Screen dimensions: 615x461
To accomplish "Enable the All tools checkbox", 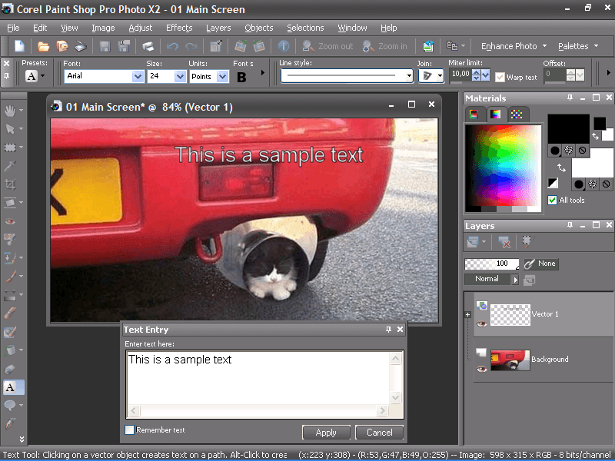I will (552, 200).
